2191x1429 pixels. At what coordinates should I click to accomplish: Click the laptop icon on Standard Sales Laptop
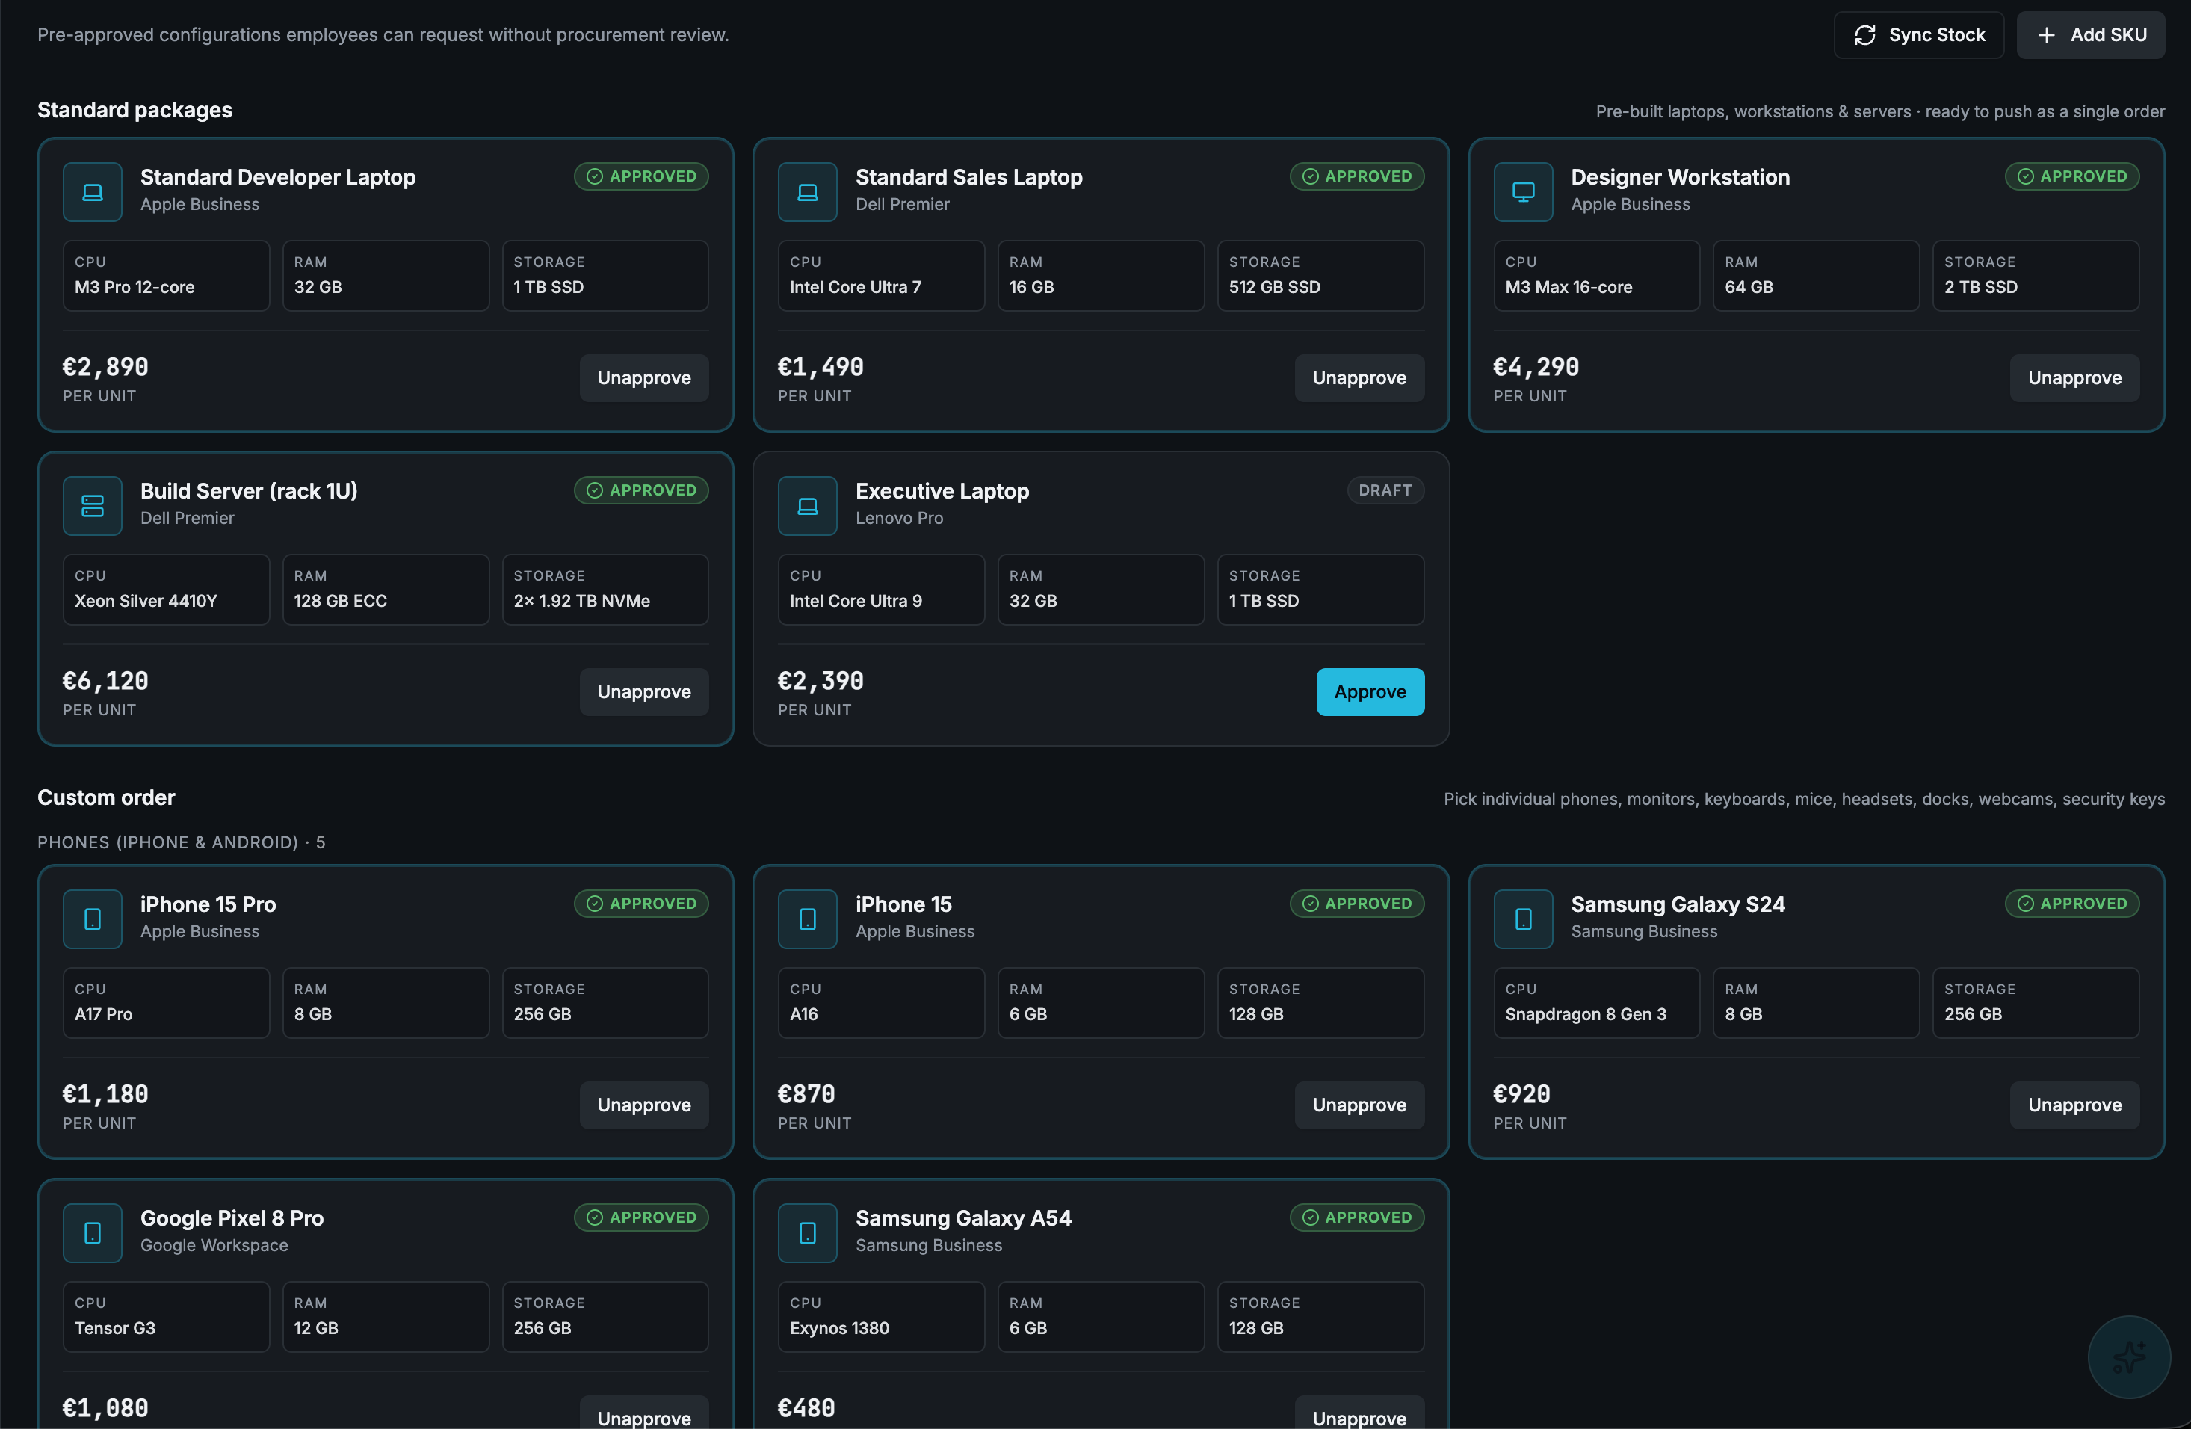[x=807, y=191]
